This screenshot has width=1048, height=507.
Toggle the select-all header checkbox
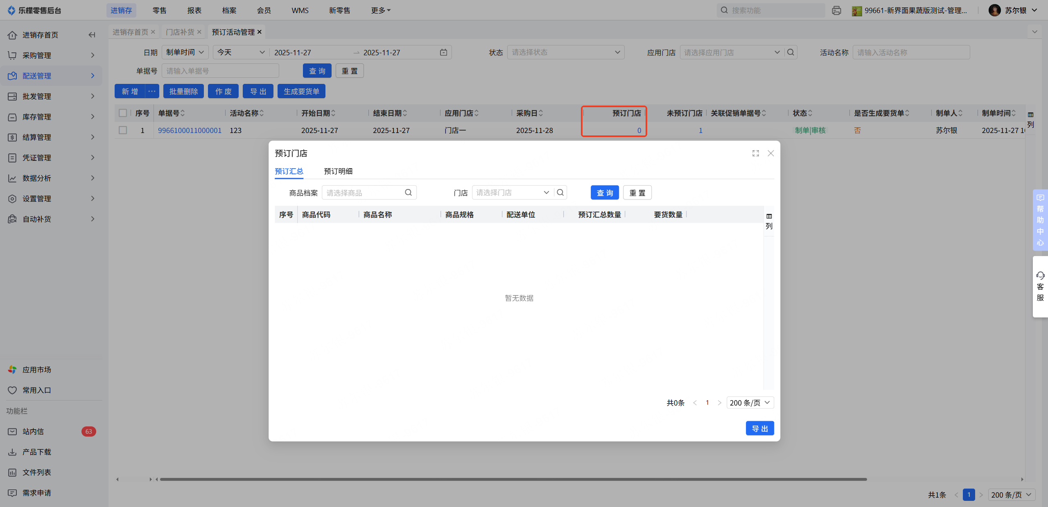click(122, 113)
